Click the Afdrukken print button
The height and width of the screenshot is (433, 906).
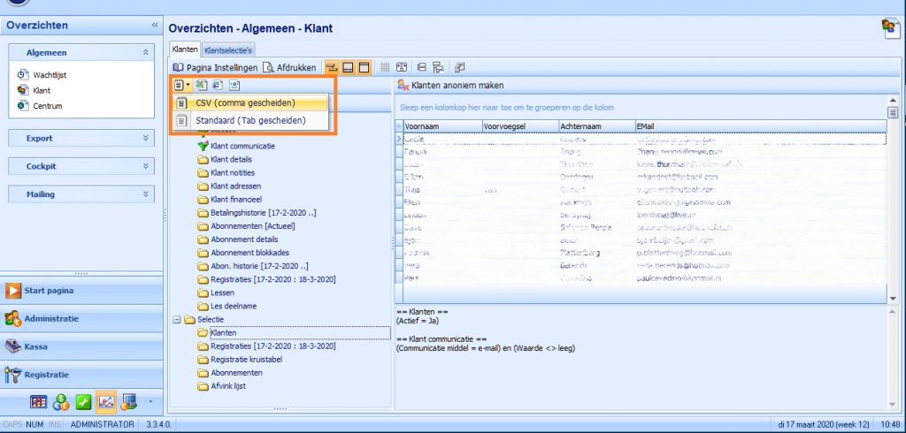pyautogui.click(x=289, y=67)
